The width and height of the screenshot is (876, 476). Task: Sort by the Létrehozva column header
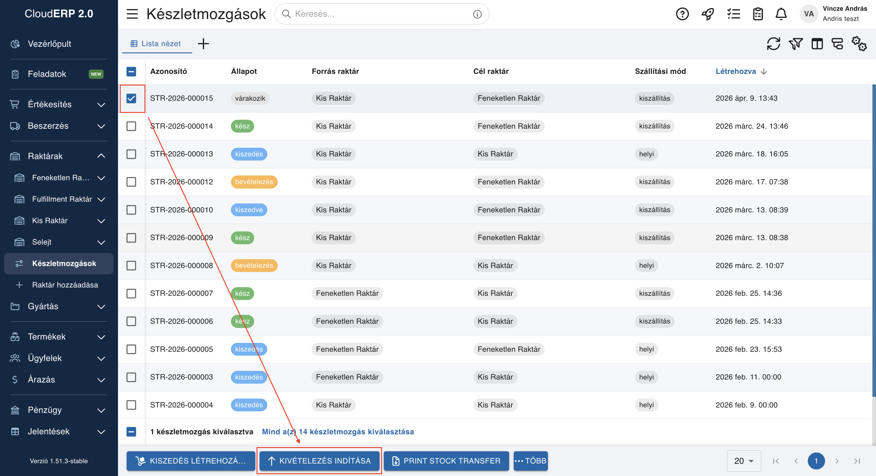coord(736,71)
